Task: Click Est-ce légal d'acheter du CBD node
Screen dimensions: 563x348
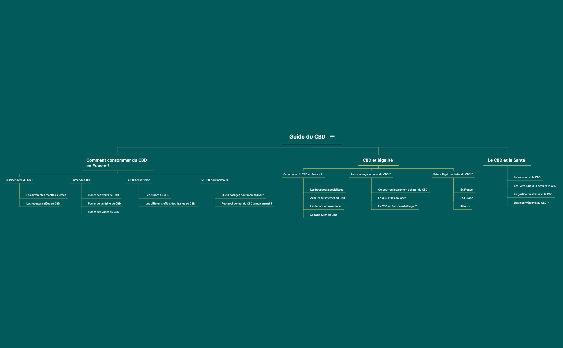Action: (x=453, y=174)
